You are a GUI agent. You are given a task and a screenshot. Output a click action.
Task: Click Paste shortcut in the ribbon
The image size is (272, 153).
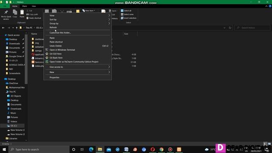pos(34,18)
